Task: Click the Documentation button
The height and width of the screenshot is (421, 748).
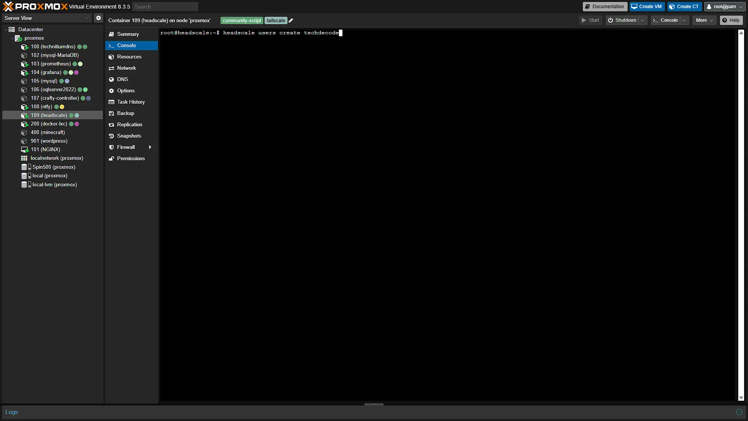Action: pos(605,7)
